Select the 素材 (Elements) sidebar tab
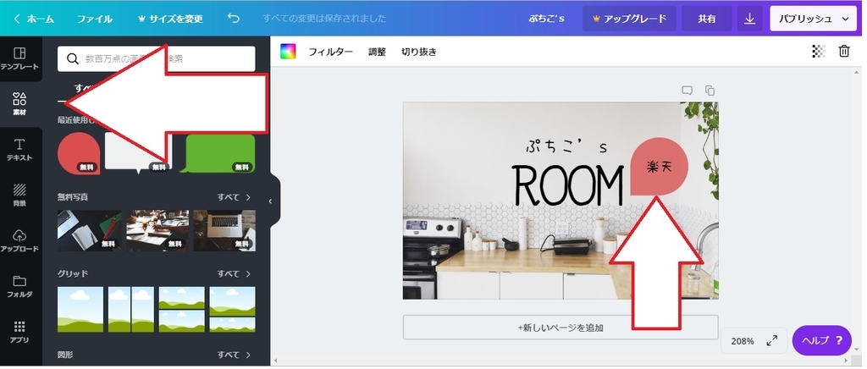 [x=19, y=104]
